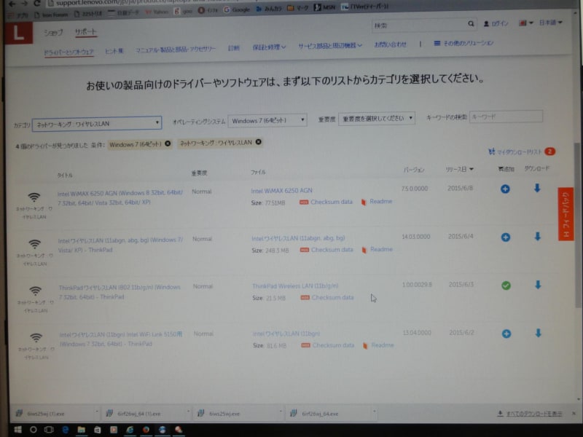The height and width of the screenshot is (437, 583).
Task: Open My Download List link
Action: (x=520, y=151)
